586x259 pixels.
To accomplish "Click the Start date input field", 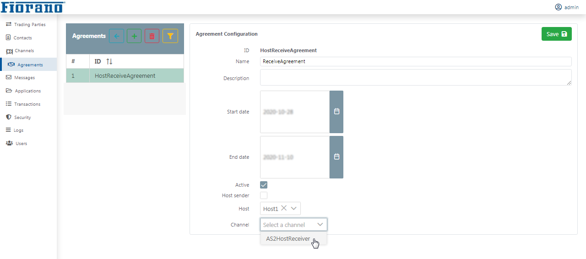I will tap(295, 112).
